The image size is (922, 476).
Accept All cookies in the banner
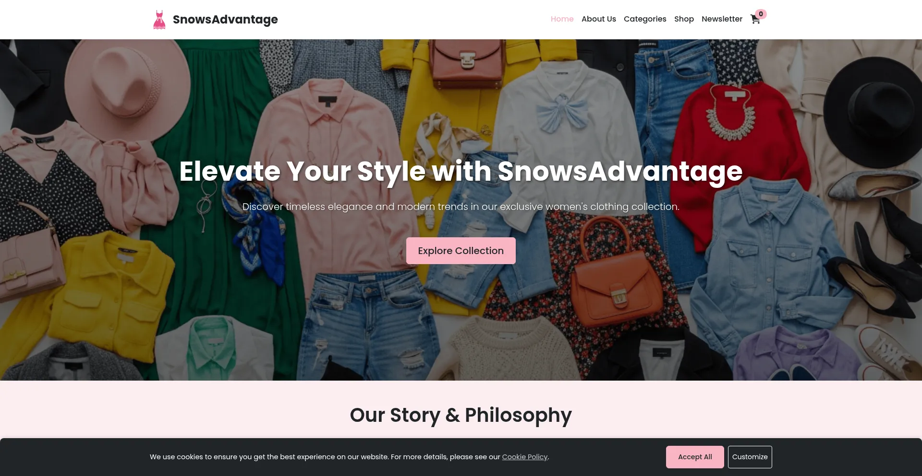point(695,457)
